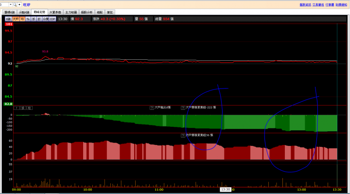Click the 13:30 time marker on axis

pos(226,190)
